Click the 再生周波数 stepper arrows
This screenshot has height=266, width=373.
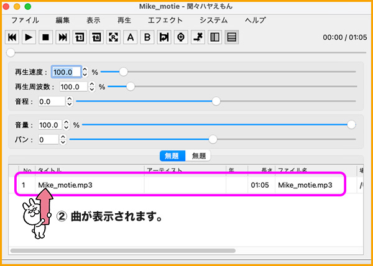[x=91, y=87]
